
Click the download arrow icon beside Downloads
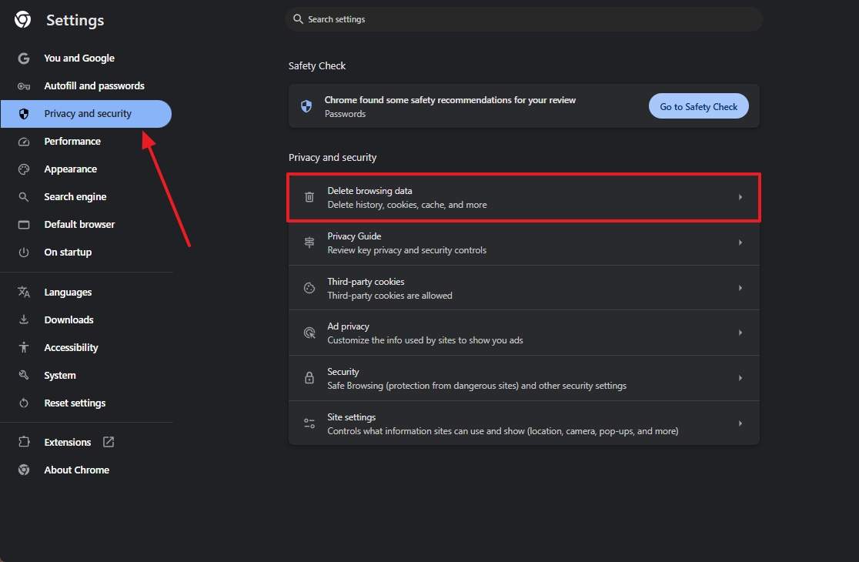pyautogui.click(x=24, y=319)
